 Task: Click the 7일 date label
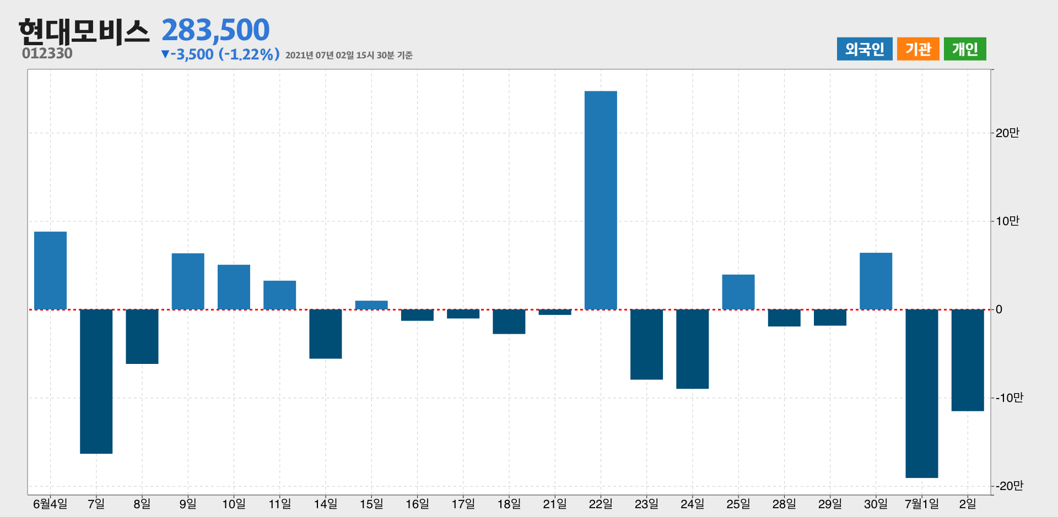click(96, 504)
